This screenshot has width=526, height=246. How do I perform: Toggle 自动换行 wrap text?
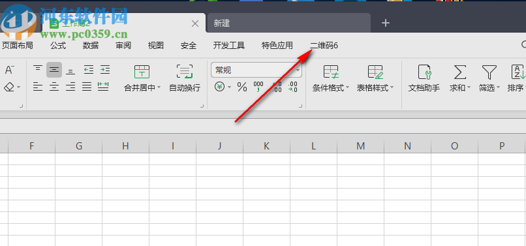185,79
